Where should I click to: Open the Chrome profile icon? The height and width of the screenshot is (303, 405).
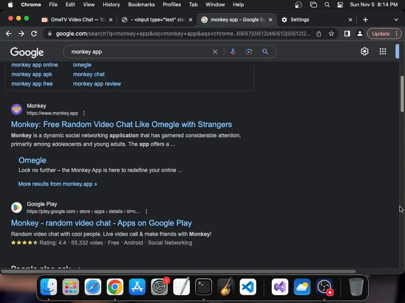pyautogui.click(x=360, y=34)
